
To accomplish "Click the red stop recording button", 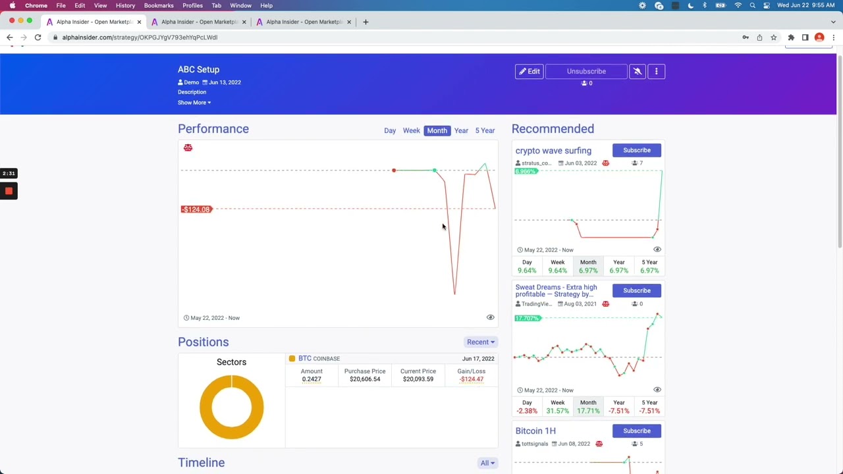I will pyautogui.click(x=9, y=191).
